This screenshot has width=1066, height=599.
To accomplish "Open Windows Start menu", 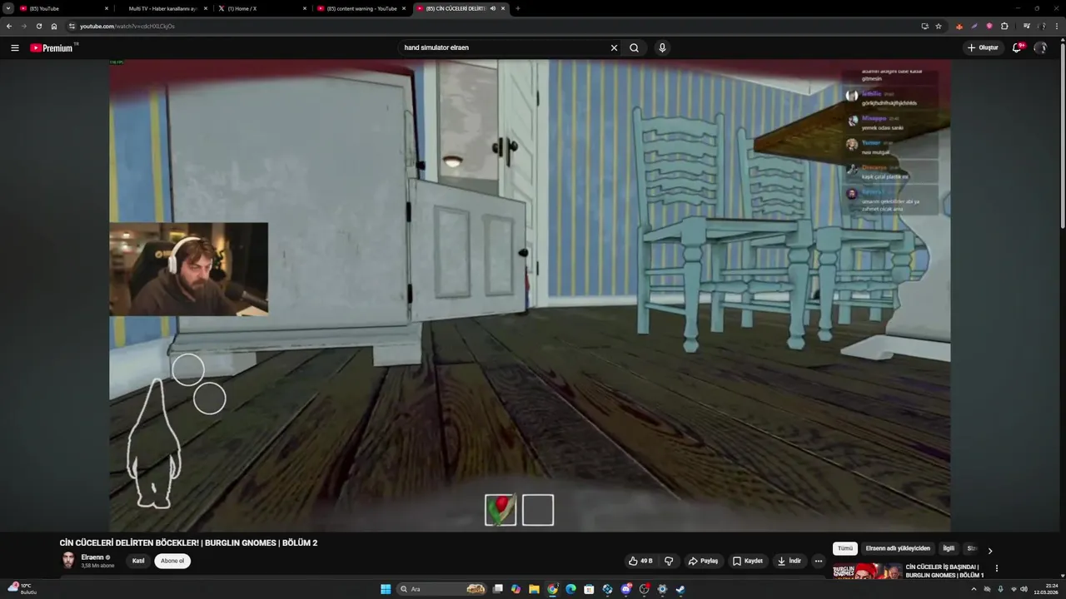I will (386, 589).
